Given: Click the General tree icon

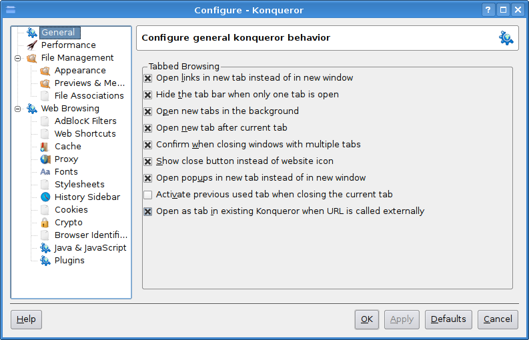Looking at the screenshot, I should pos(32,33).
